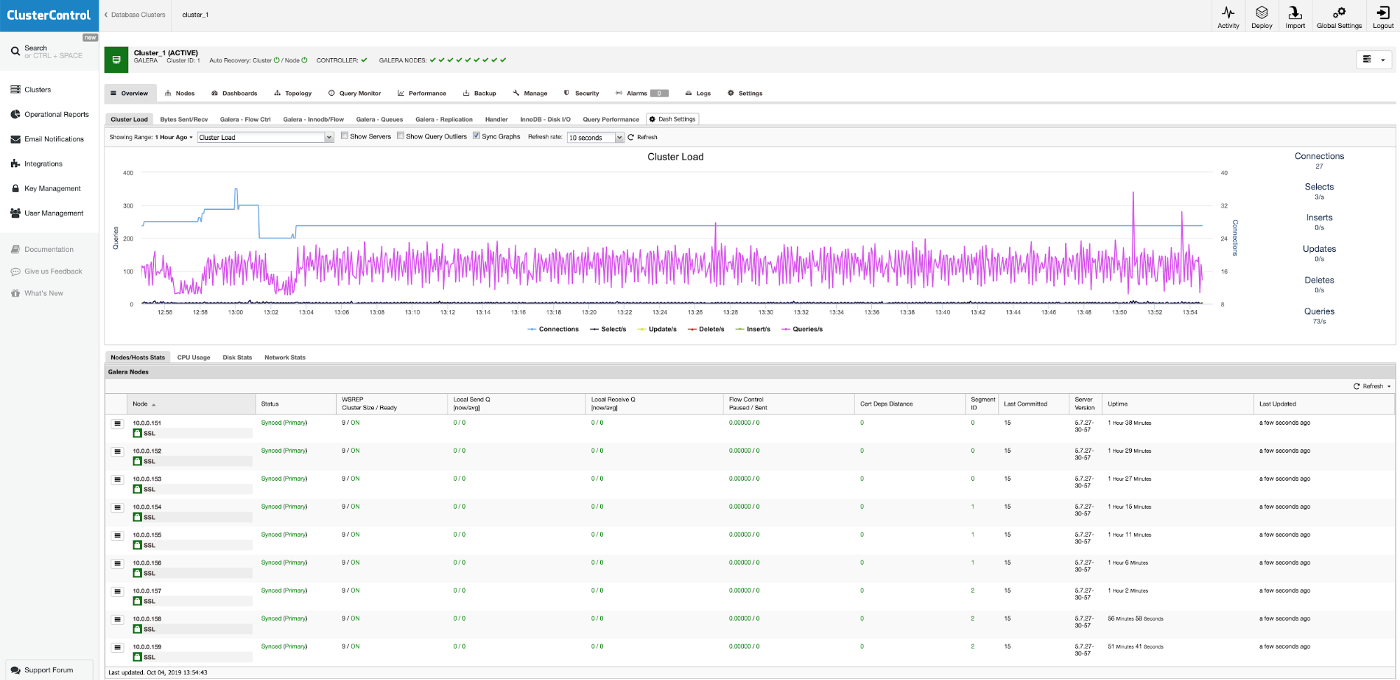Select the Bytes Sent/Recv dashboard tab
This screenshot has height=680, width=1400.
point(184,120)
